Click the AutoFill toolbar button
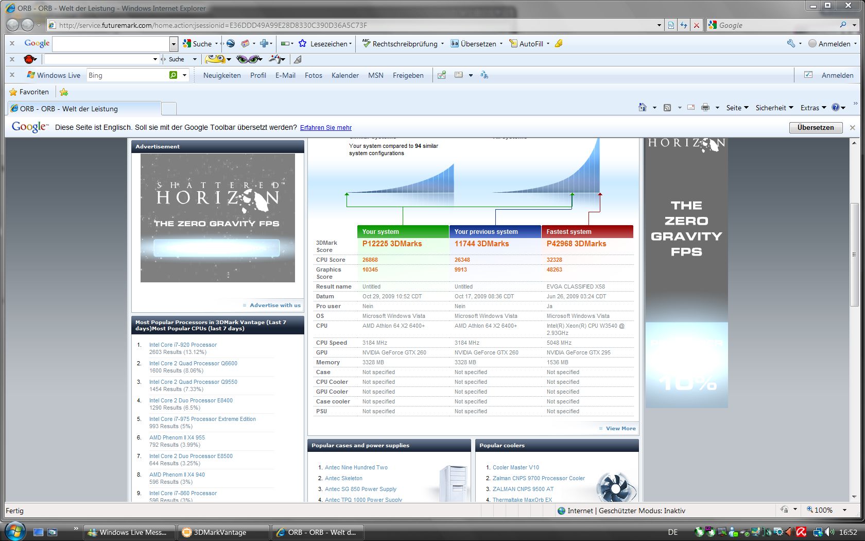This screenshot has height=541, width=865. pyautogui.click(x=526, y=44)
